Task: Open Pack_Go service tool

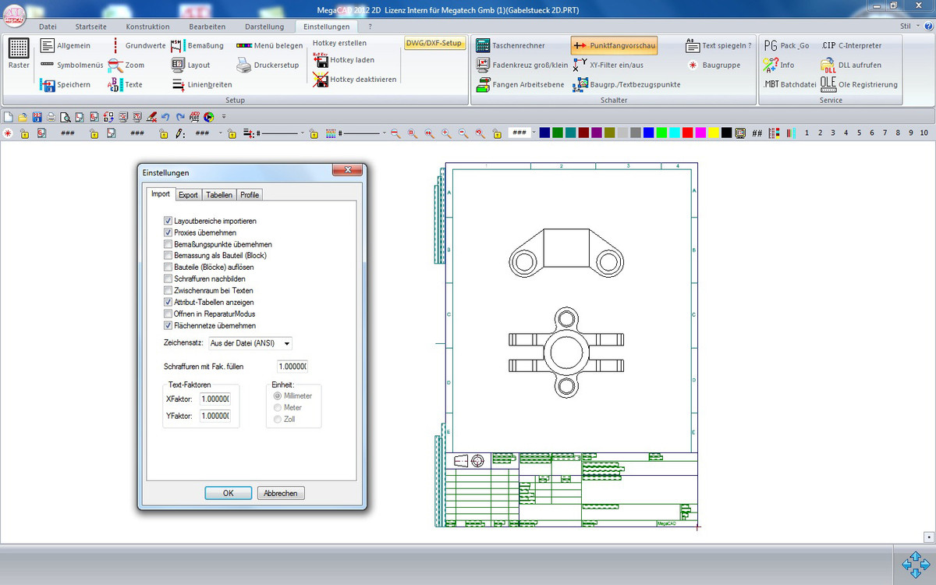Action: pyautogui.click(x=786, y=45)
